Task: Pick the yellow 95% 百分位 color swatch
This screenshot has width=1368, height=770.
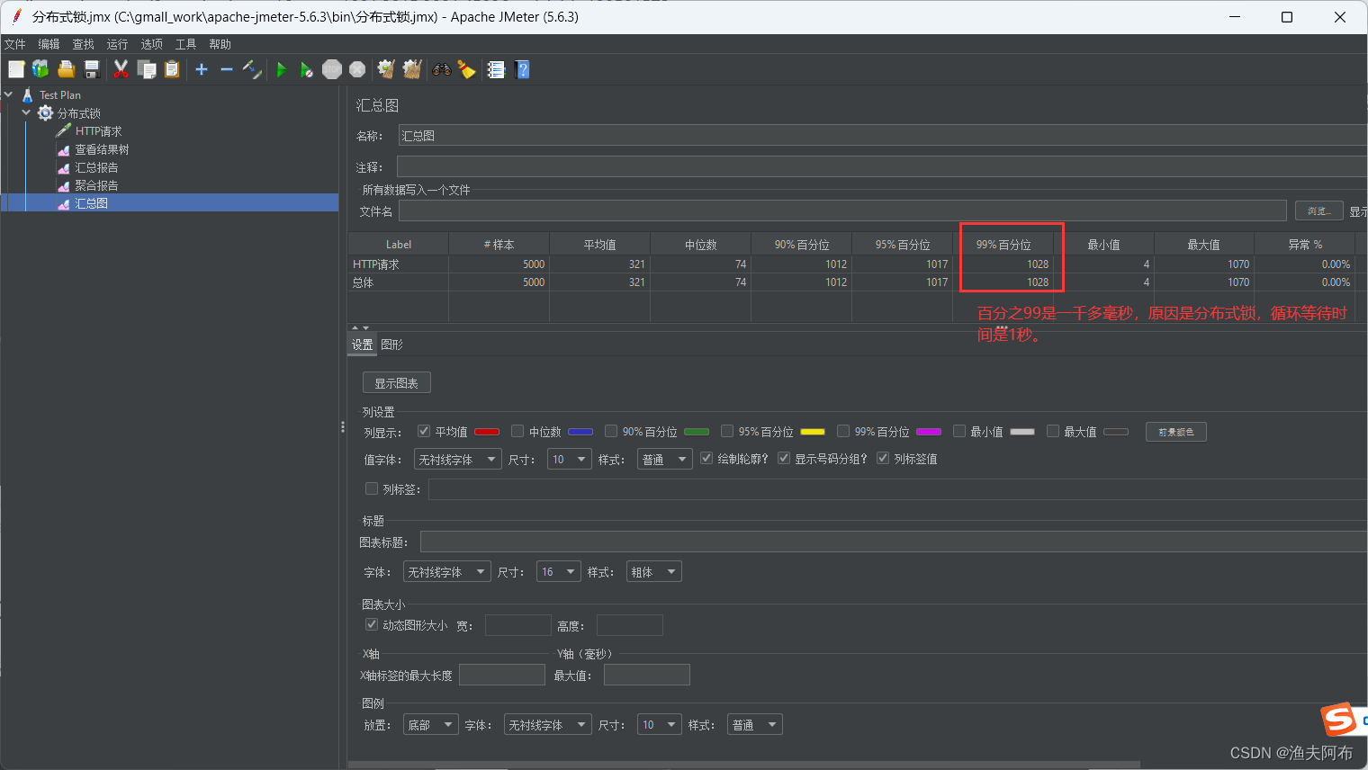Action: click(812, 432)
